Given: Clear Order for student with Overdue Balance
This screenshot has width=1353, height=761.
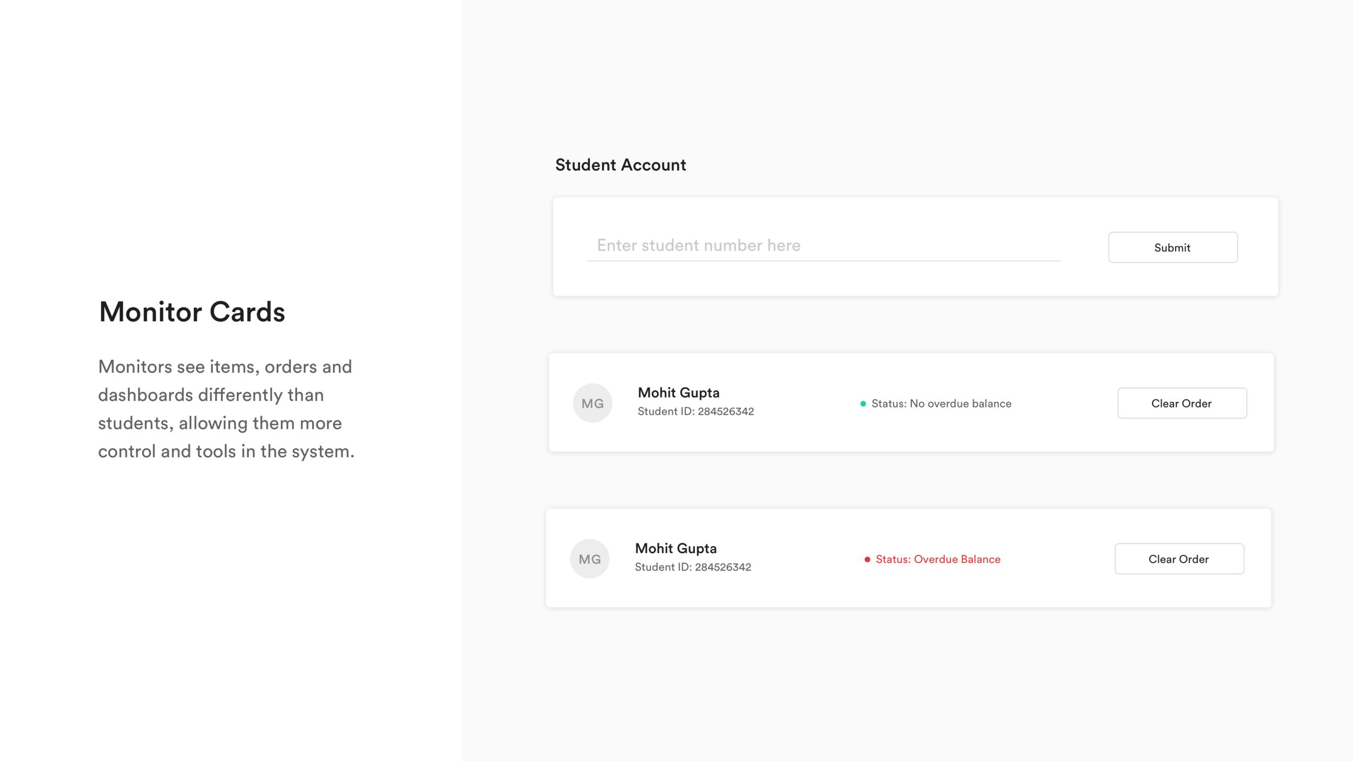Looking at the screenshot, I should click(1179, 559).
